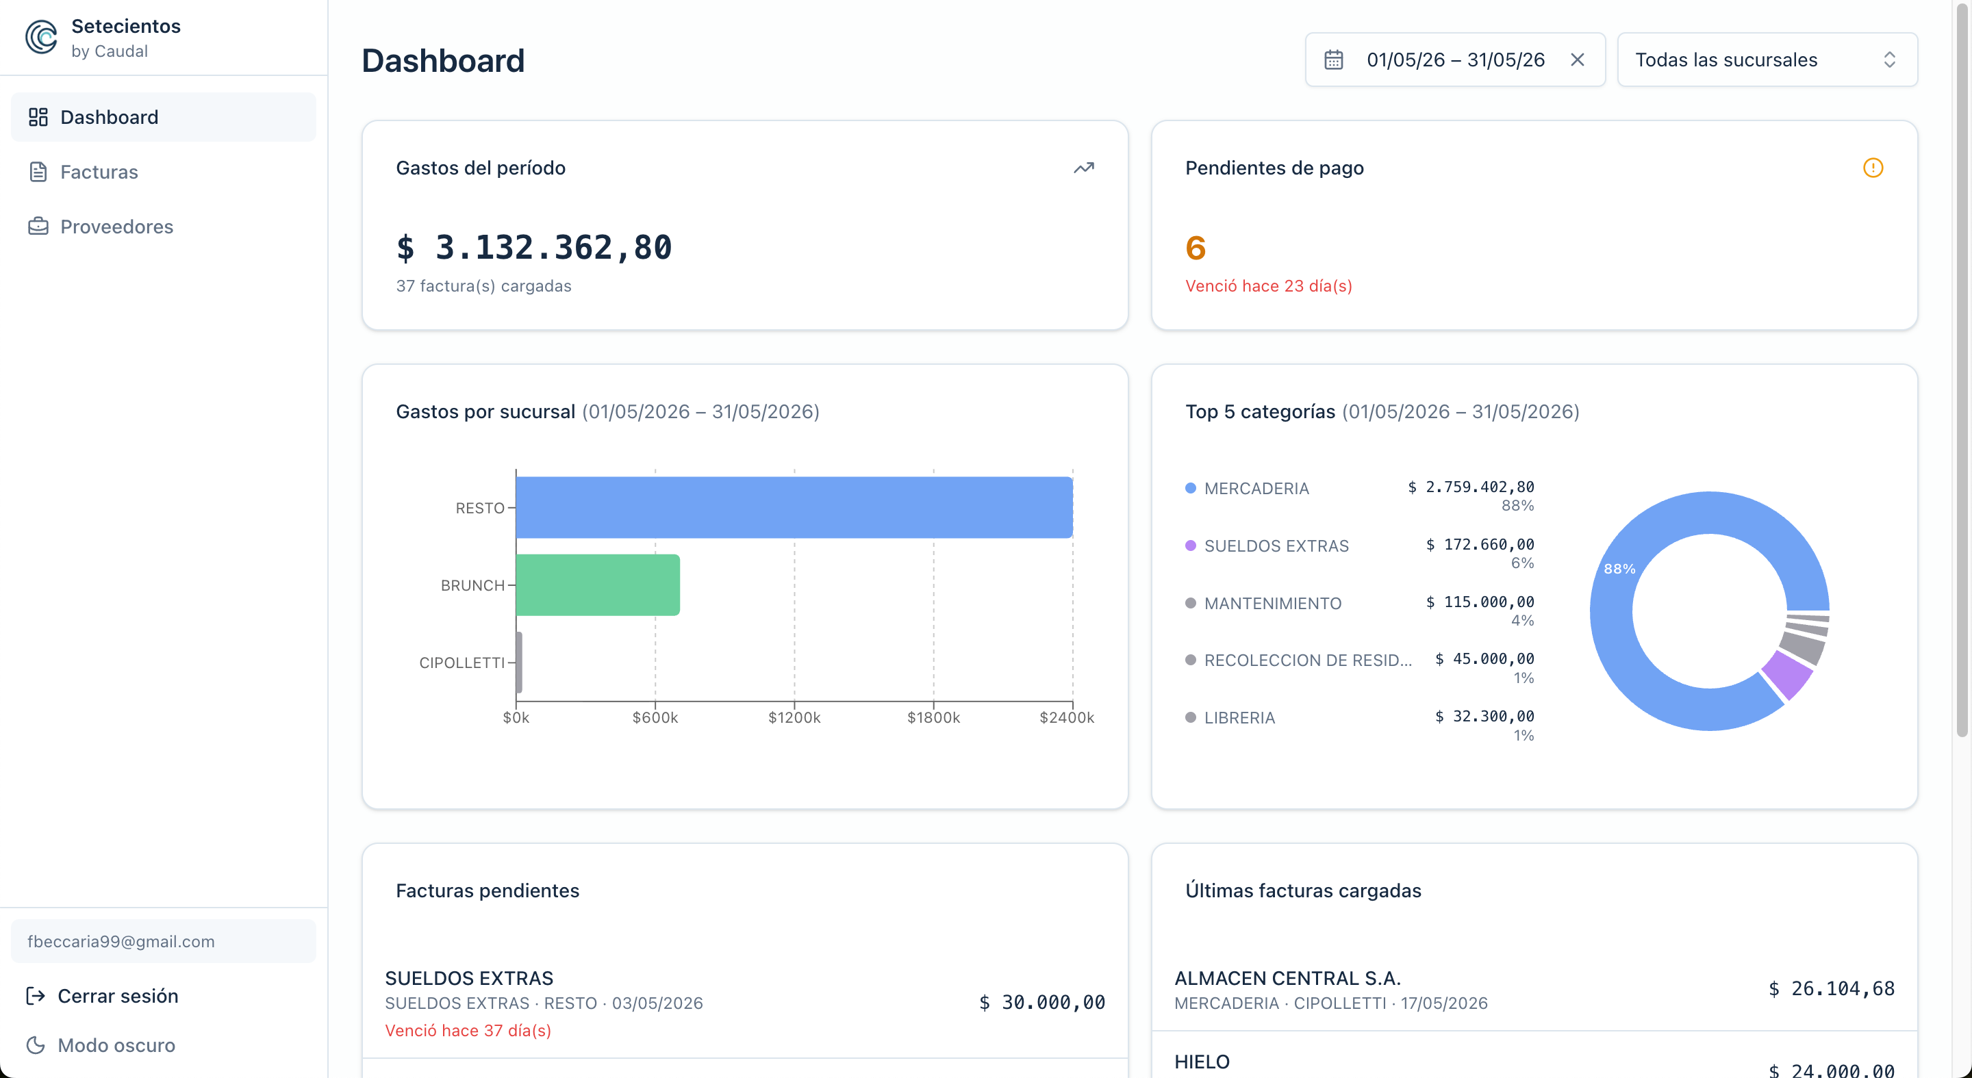Click $ 2.759.402,80 amount
The width and height of the screenshot is (1972, 1078).
(x=1471, y=487)
